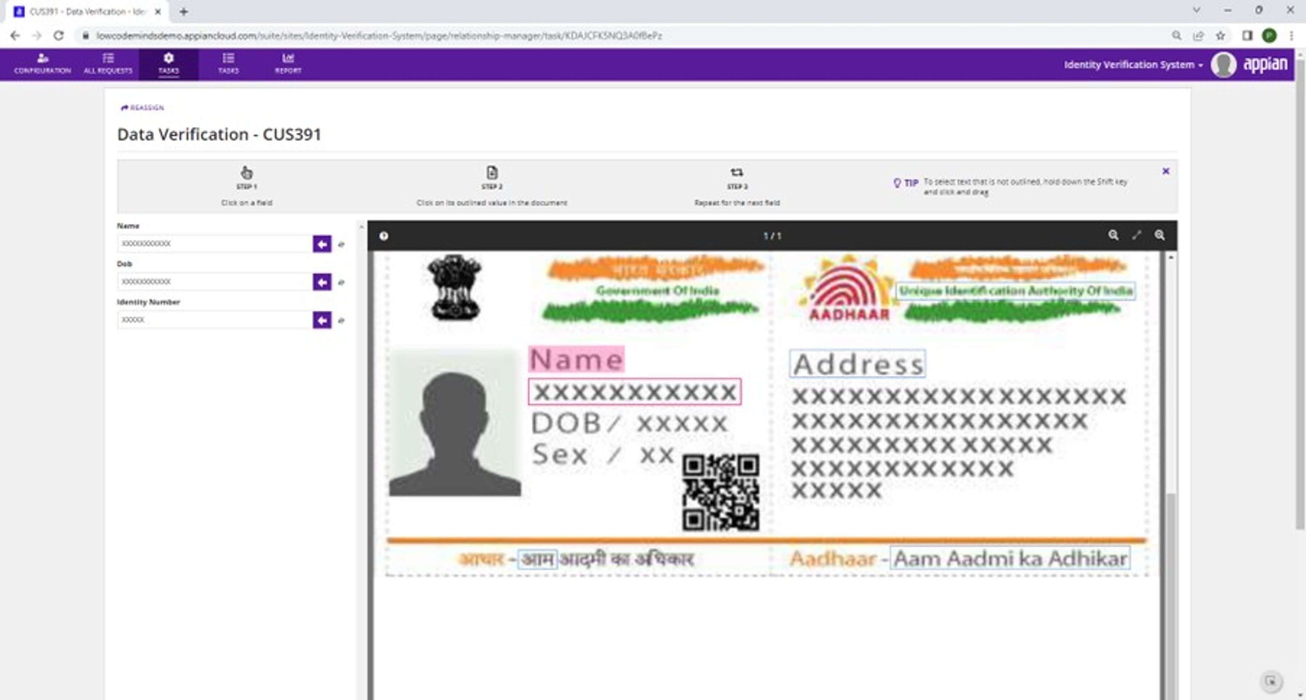Close the CUS391 browser tab
Image resolution: width=1306 pixels, height=700 pixels.
[158, 12]
